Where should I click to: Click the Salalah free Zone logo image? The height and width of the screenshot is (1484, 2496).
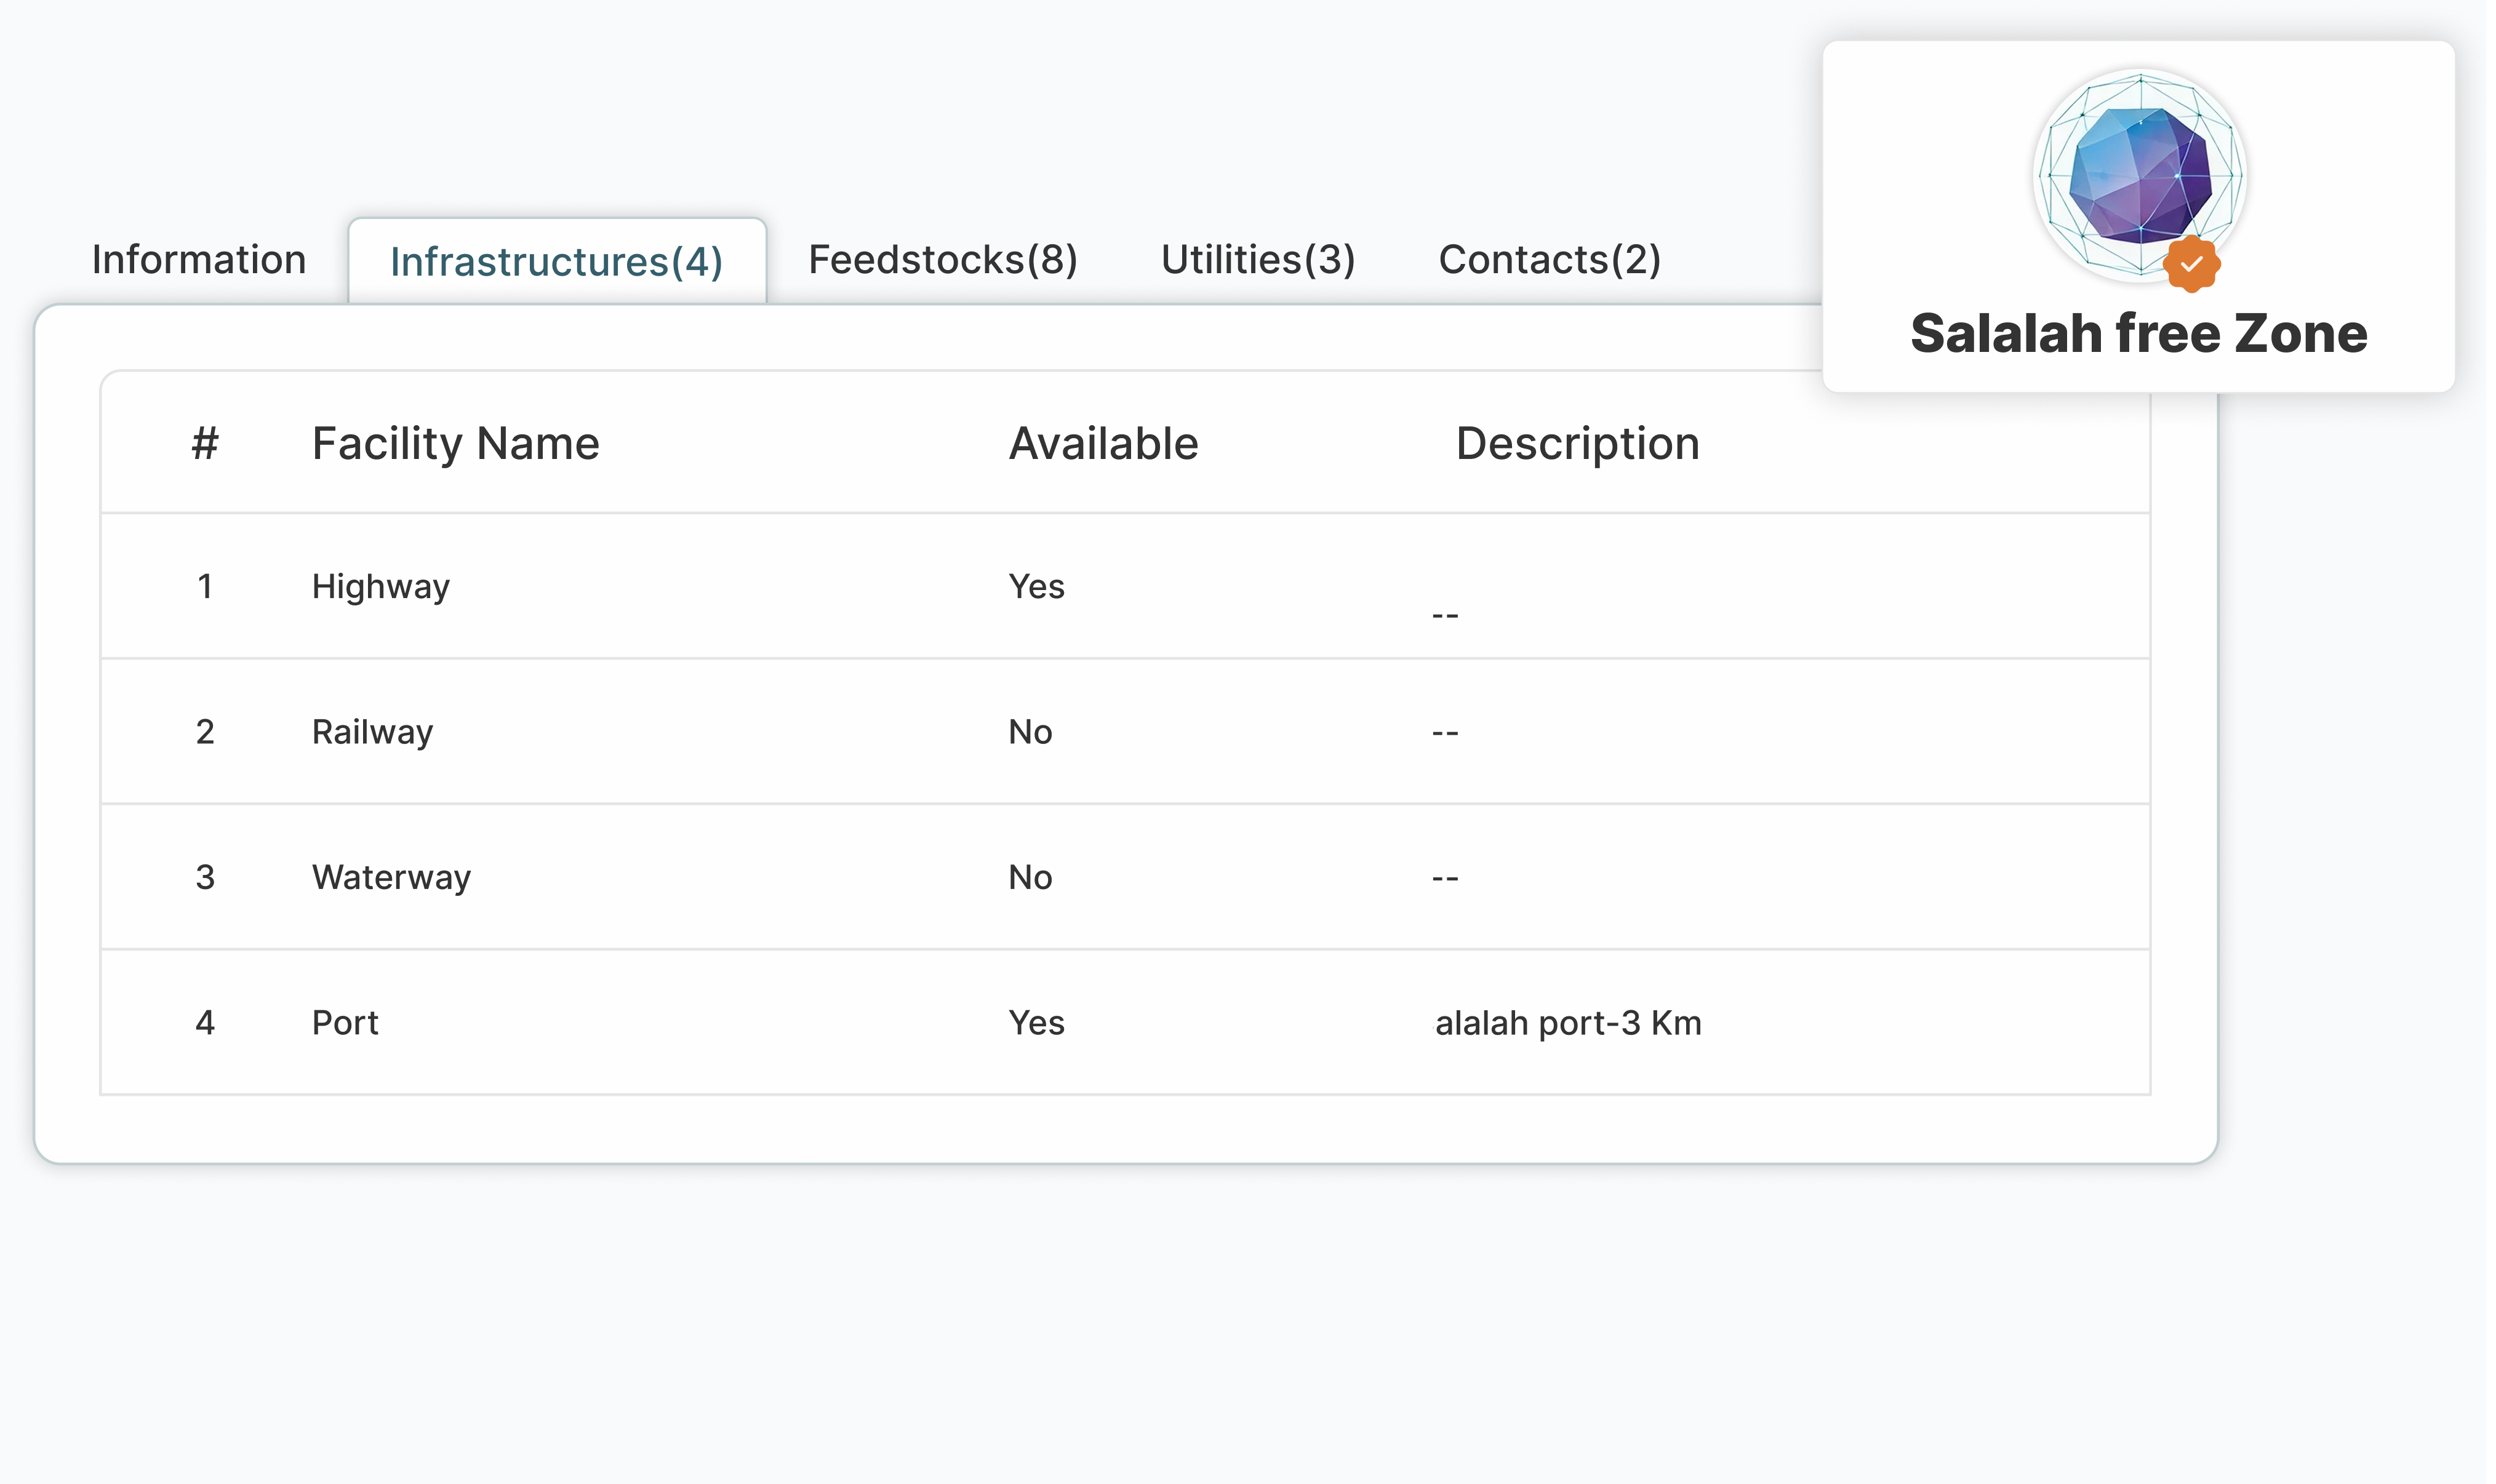pyautogui.click(x=2140, y=175)
